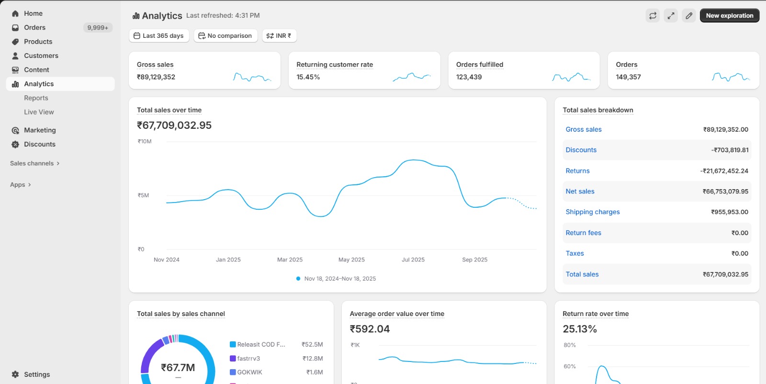
Task: Open Live View in sidebar
Action: pos(39,112)
